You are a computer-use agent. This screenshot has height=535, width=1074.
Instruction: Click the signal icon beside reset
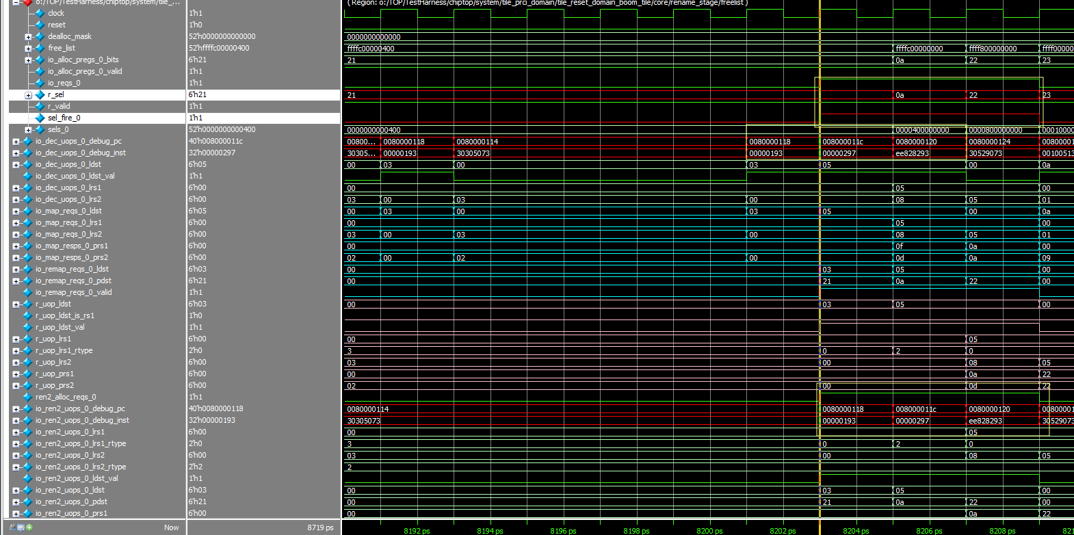[40, 25]
